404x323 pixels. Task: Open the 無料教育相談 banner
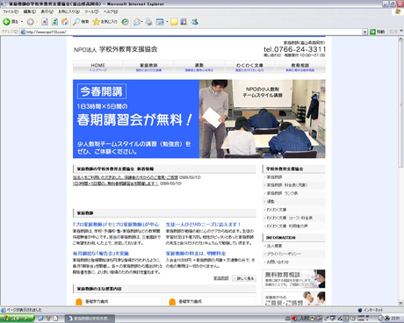pos(293,279)
